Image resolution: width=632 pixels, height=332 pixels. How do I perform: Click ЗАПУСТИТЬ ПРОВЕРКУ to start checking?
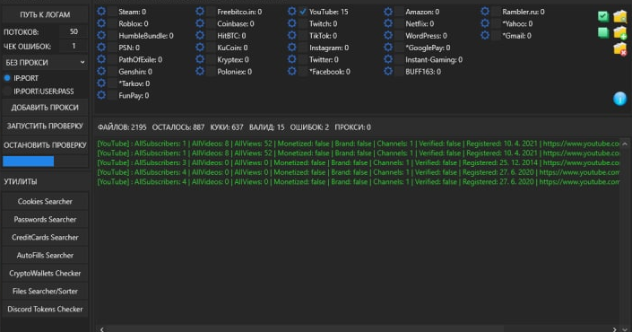coord(45,126)
